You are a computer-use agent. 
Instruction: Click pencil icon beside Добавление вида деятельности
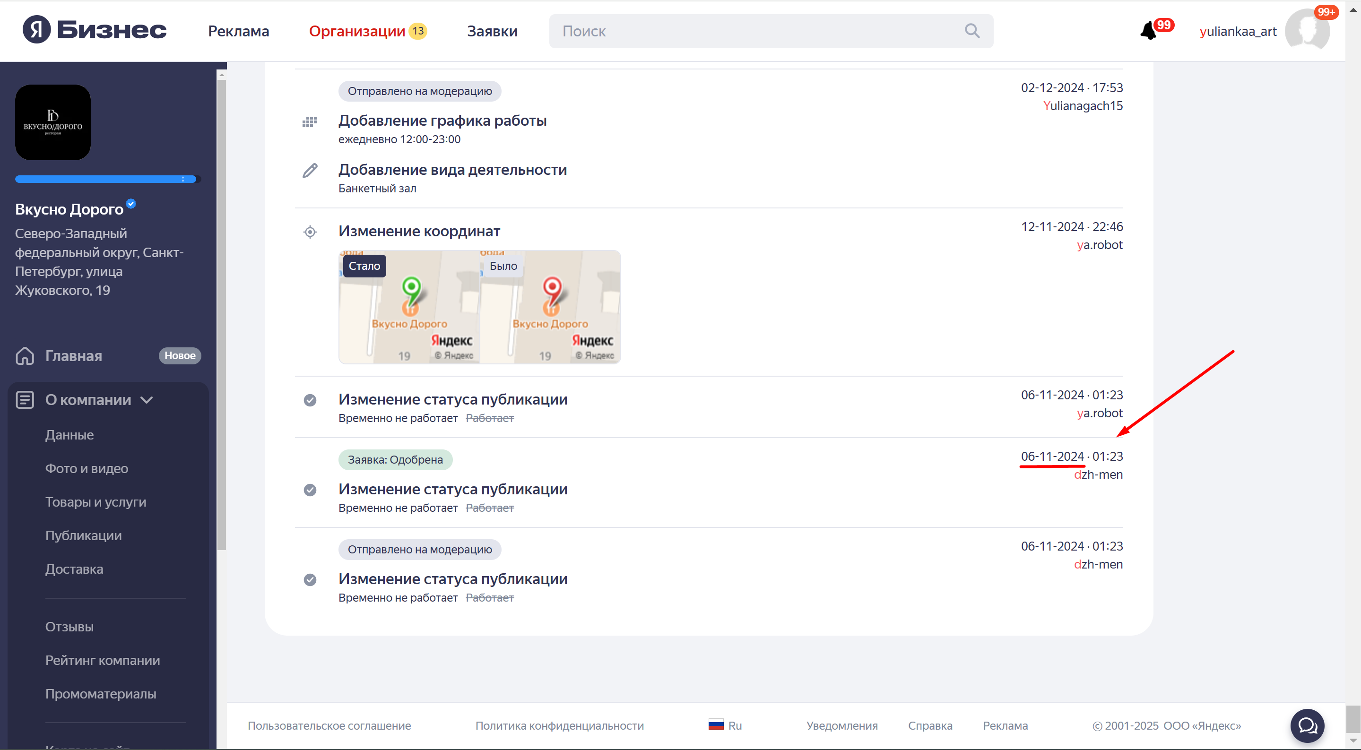click(310, 171)
